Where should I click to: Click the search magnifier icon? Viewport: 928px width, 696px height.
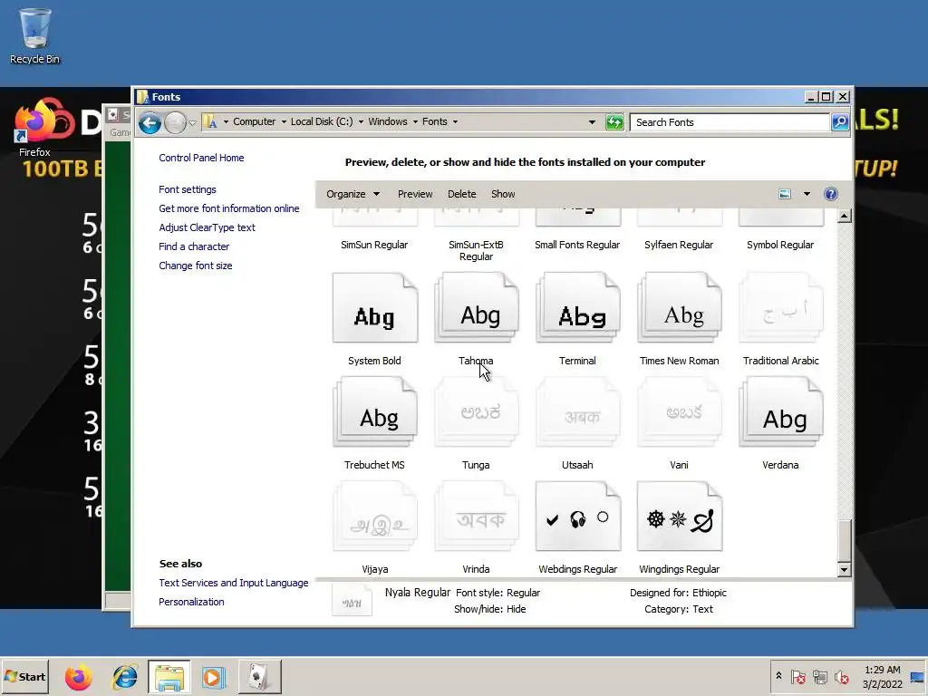click(x=840, y=122)
